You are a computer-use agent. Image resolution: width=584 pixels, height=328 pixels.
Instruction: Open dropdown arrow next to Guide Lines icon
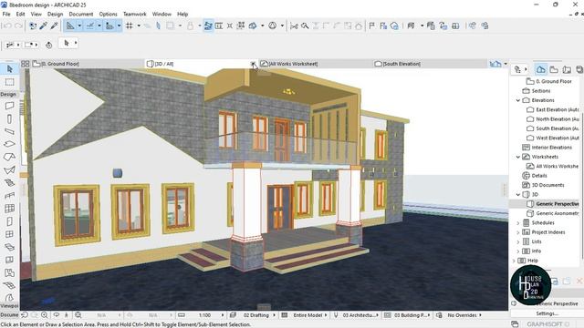tap(79, 26)
